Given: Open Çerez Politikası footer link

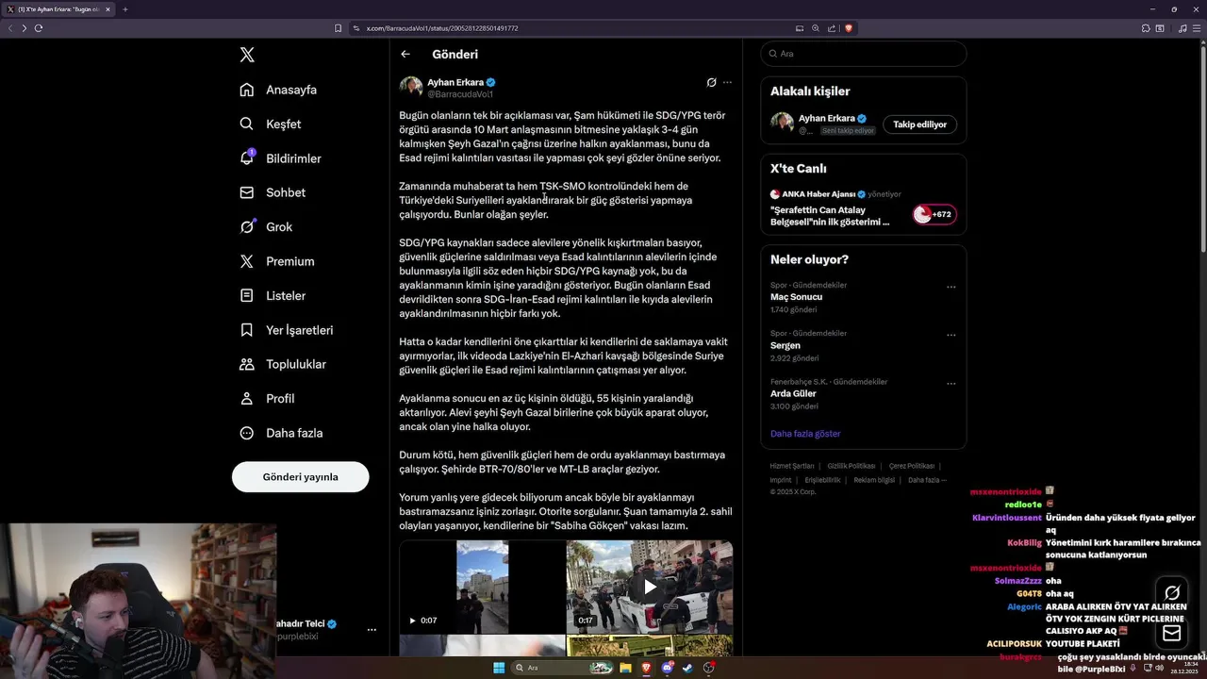Looking at the screenshot, I should tap(912, 466).
